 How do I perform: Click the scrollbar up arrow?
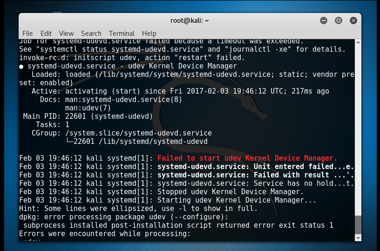pyautogui.click(x=358, y=42)
